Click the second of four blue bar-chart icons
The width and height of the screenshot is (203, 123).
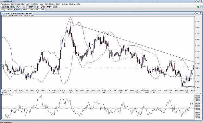30,7
